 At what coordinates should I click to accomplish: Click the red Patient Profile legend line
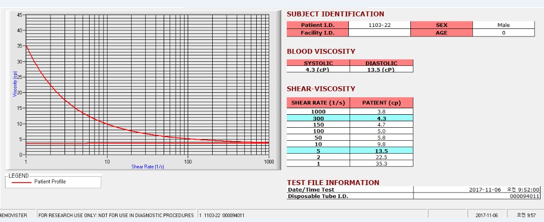(21, 182)
